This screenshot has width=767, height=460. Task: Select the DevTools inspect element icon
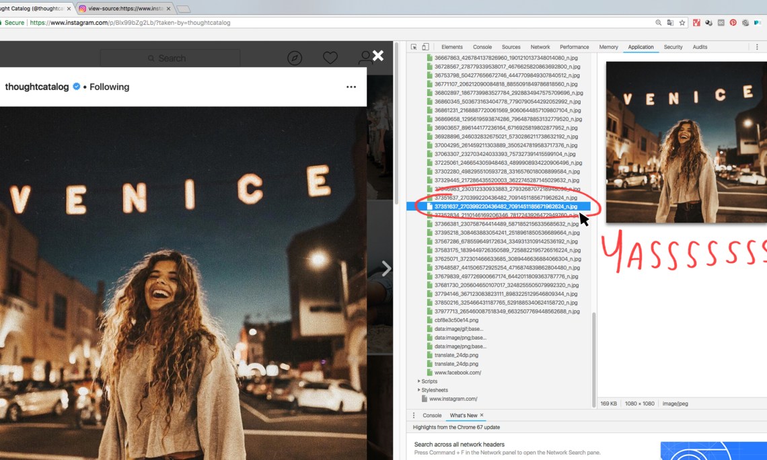414,47
